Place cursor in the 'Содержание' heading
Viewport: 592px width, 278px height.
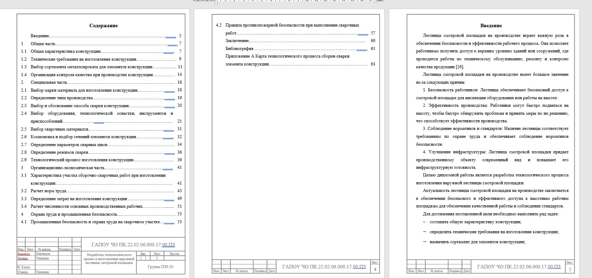pyautogui.click(x=103, y=26)
